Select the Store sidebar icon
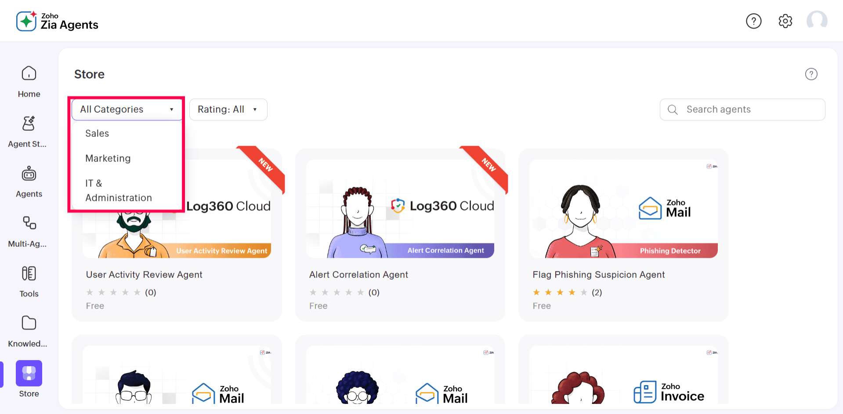 coord(29,373)
